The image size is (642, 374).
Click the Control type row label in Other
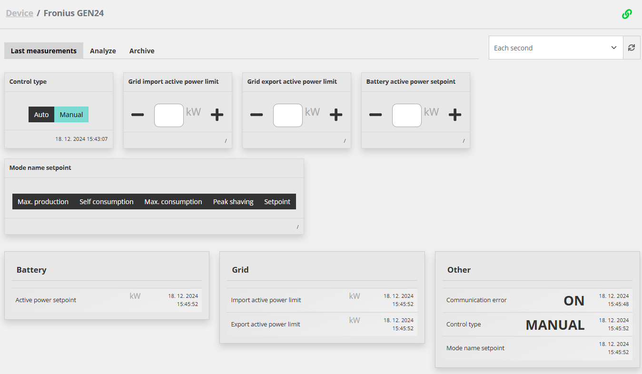coord(464,325)
